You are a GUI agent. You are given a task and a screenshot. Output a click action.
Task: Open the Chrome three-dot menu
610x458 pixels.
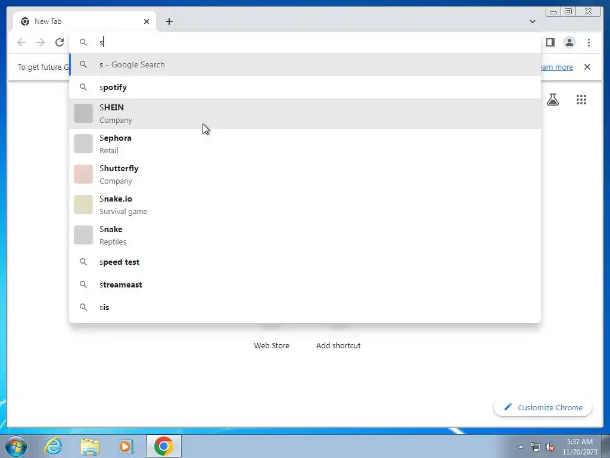click(589, 42)
